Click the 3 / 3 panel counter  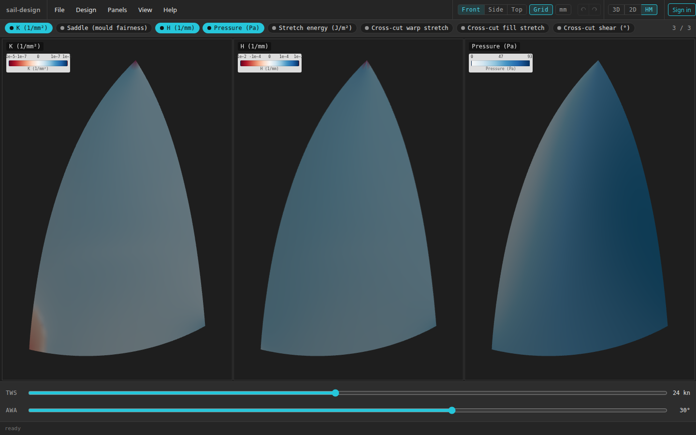click(x=681, y=28)
